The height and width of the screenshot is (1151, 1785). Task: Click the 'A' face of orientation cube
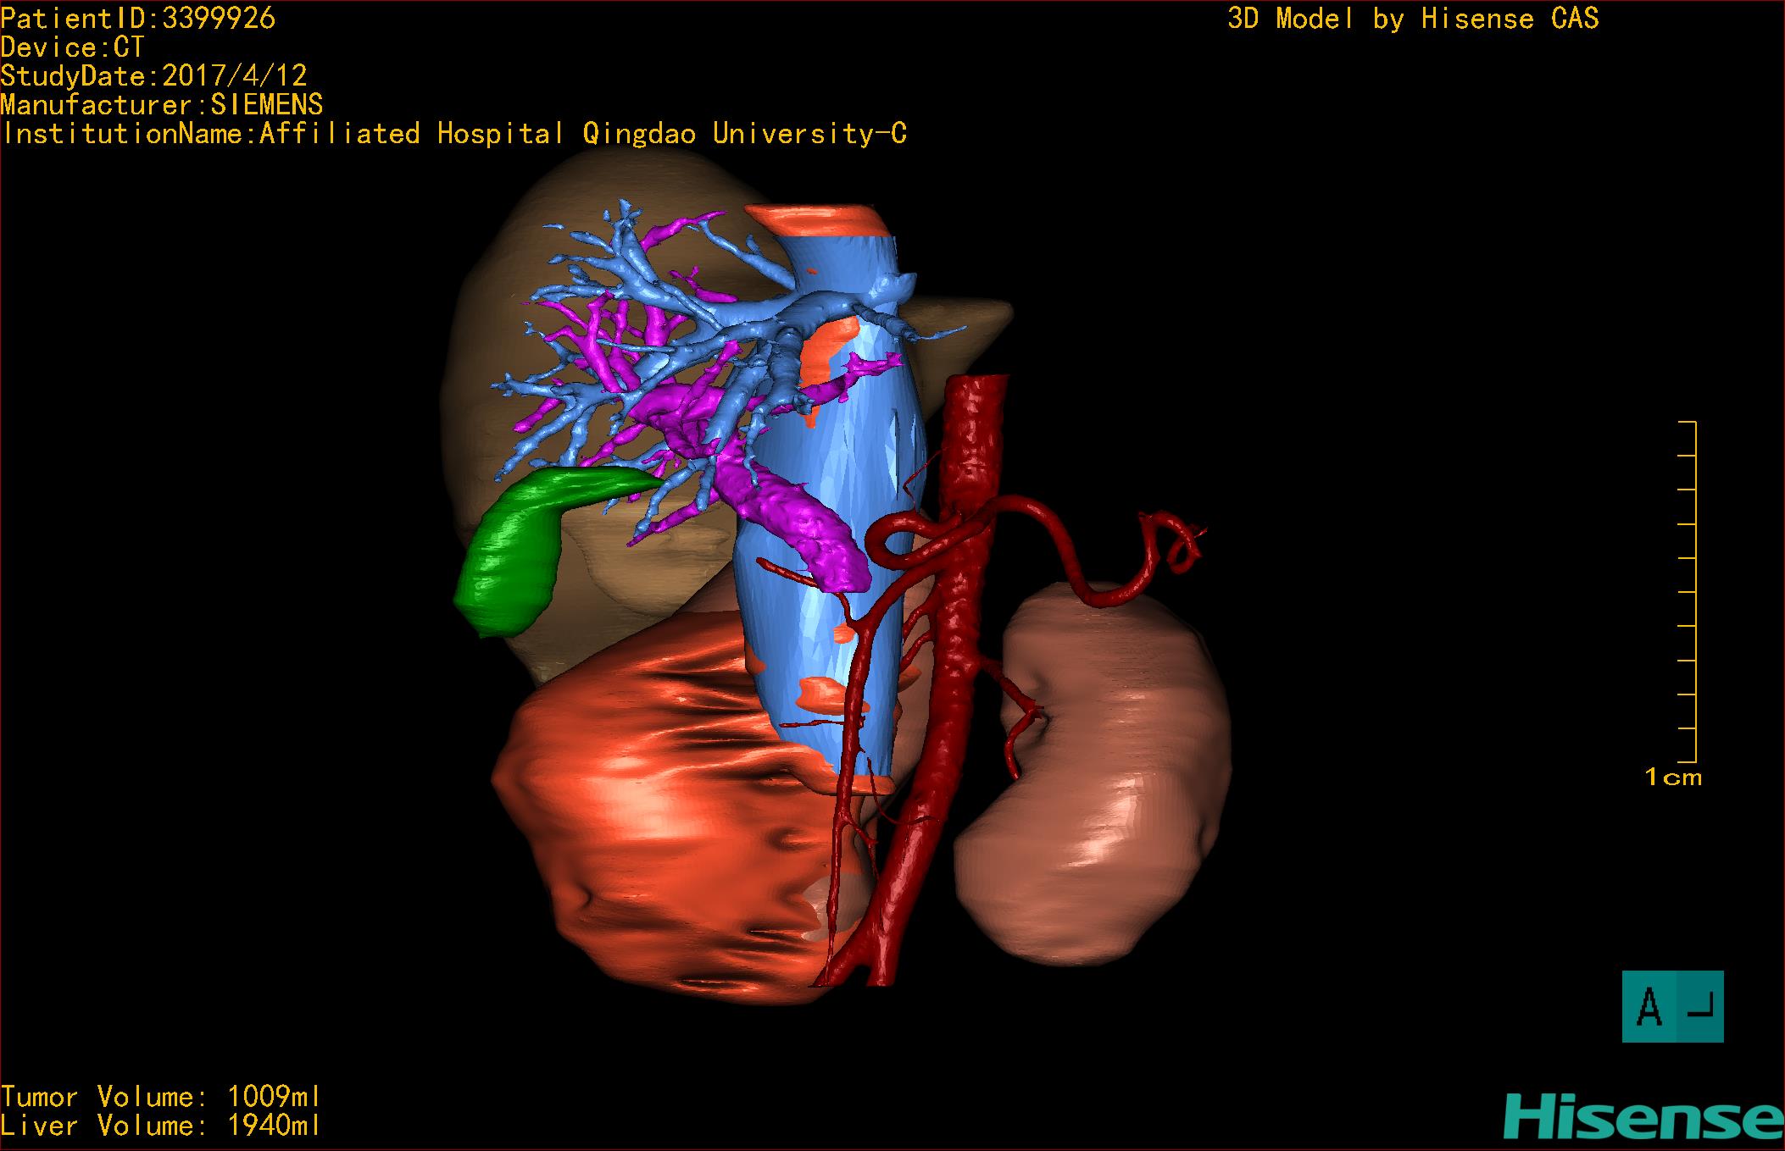coord(1649,1007)
